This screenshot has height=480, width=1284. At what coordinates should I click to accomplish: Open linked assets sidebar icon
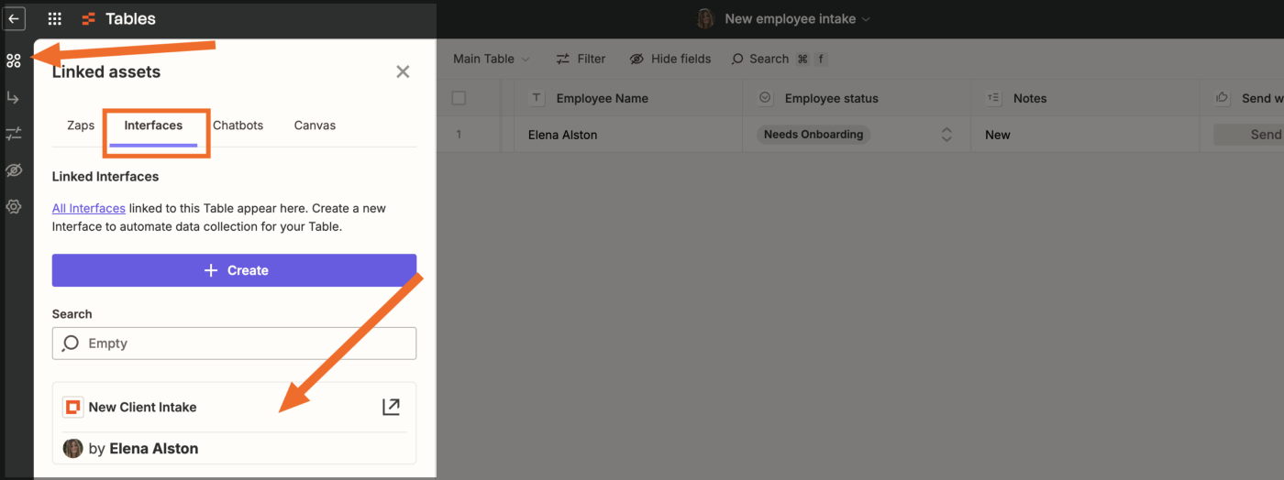(13, 61)
